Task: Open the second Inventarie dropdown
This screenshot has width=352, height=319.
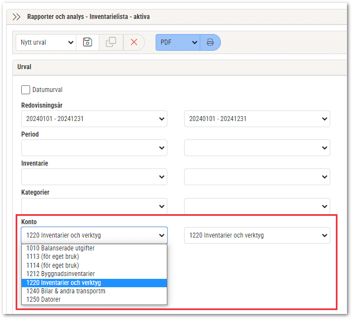Action: click(x=257, y=177)
